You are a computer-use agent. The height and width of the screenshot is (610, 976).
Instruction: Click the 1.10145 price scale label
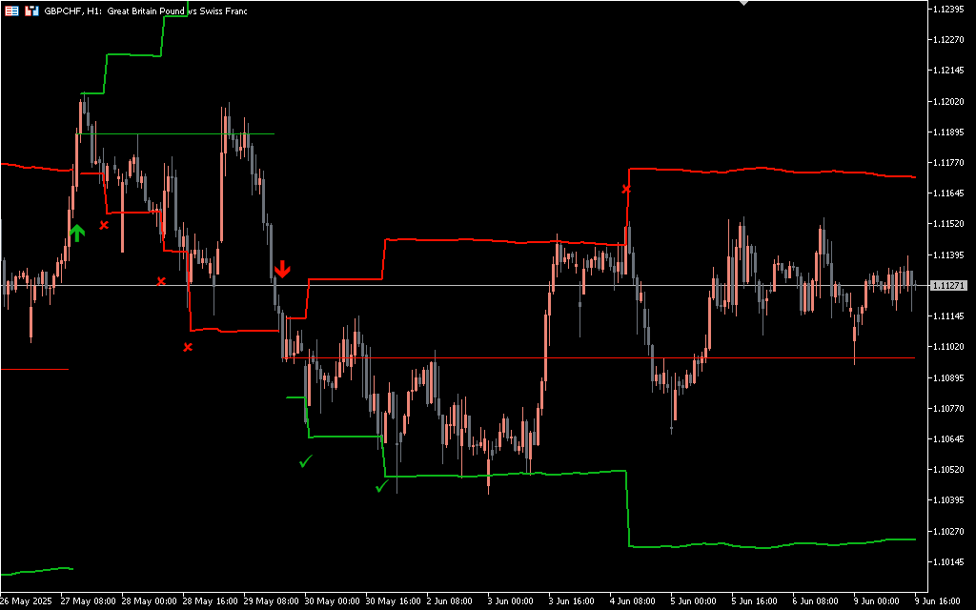pyautogui.click(x=950, y=562)
